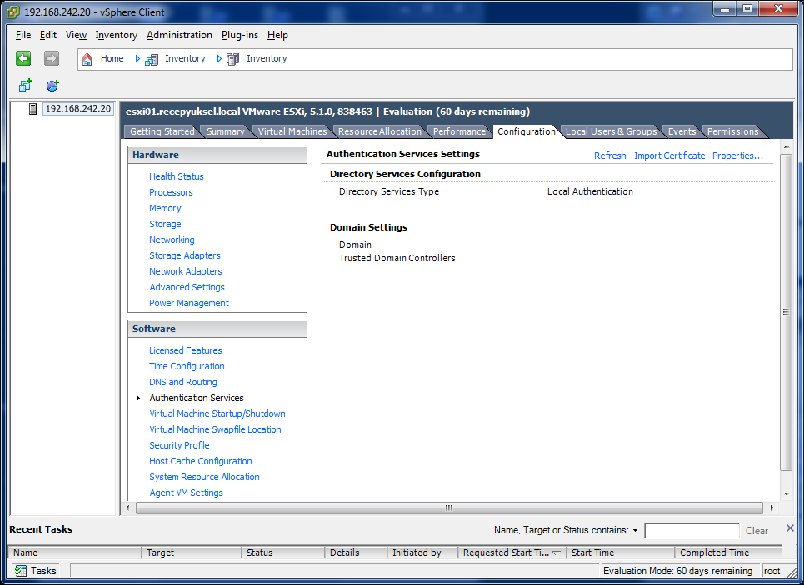Open DNS and Routing settings
The width and height of the screenshot is (804, 585).
click(183, 382)
